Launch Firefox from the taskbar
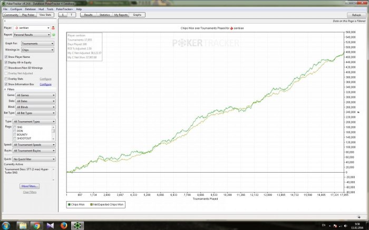The width and height of the screenshot is (369, 230). [63, 225]
